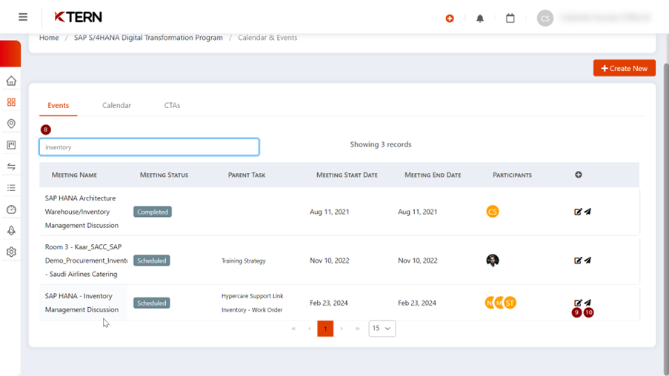Open the speedometer gauge icon in sidebar
This screenshot has height=376, width=669.
tap(12, 209)
